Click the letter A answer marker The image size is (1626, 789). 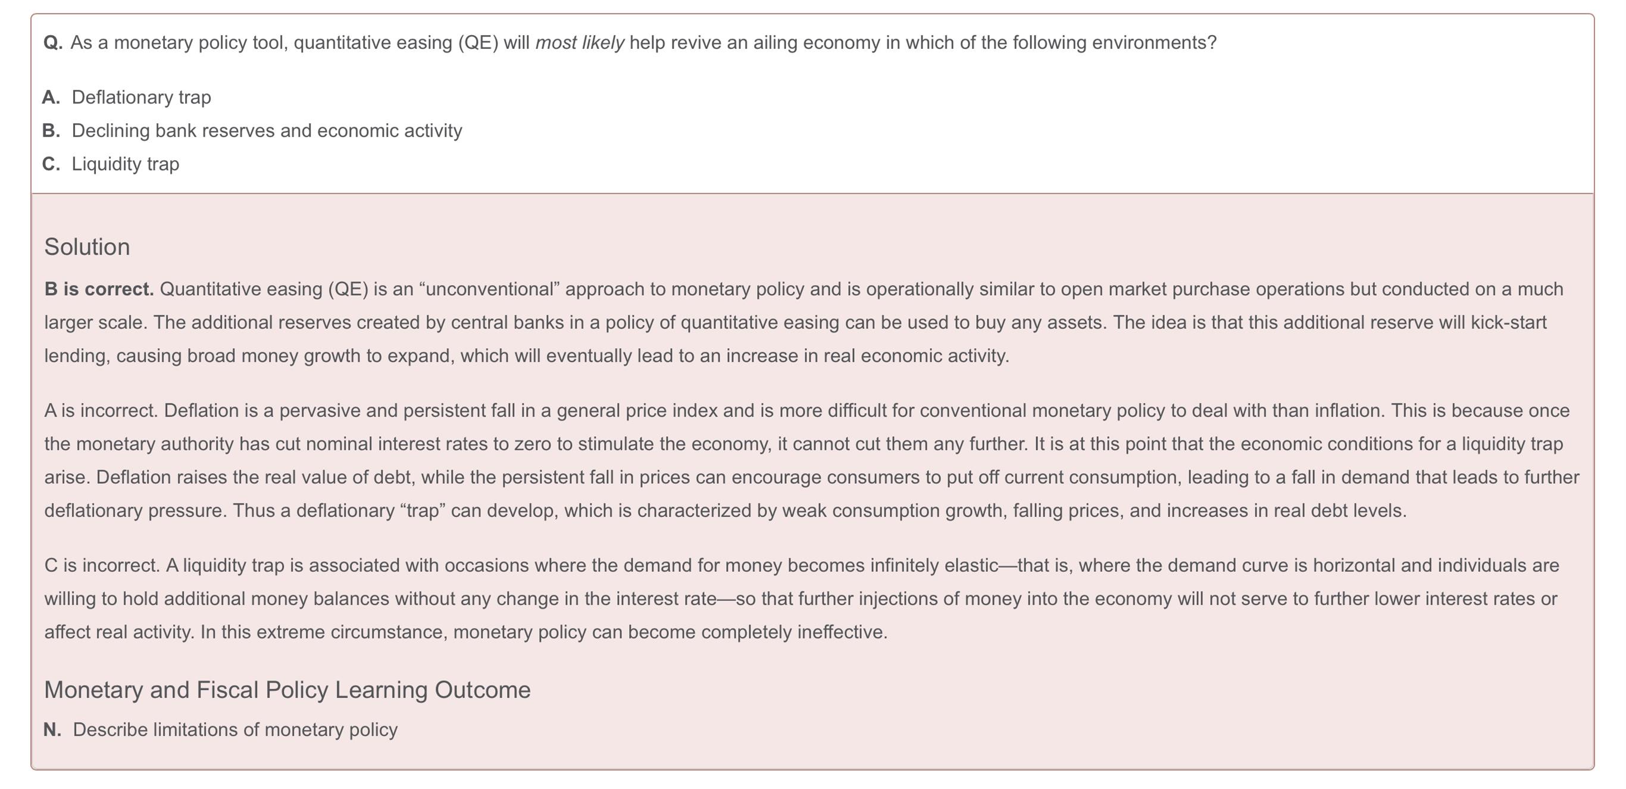point(51,97)
